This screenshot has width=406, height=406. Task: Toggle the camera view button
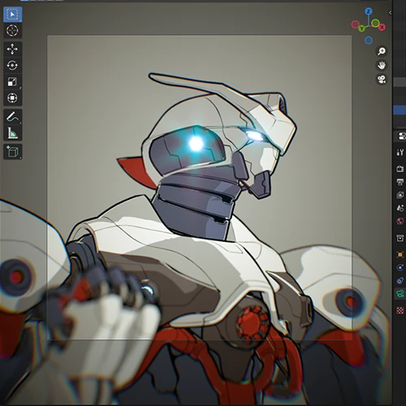[382, 80]
